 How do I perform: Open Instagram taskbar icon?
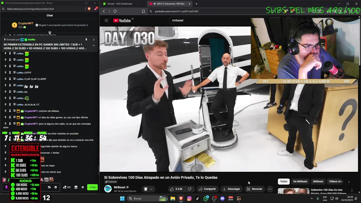coord(189,198)
